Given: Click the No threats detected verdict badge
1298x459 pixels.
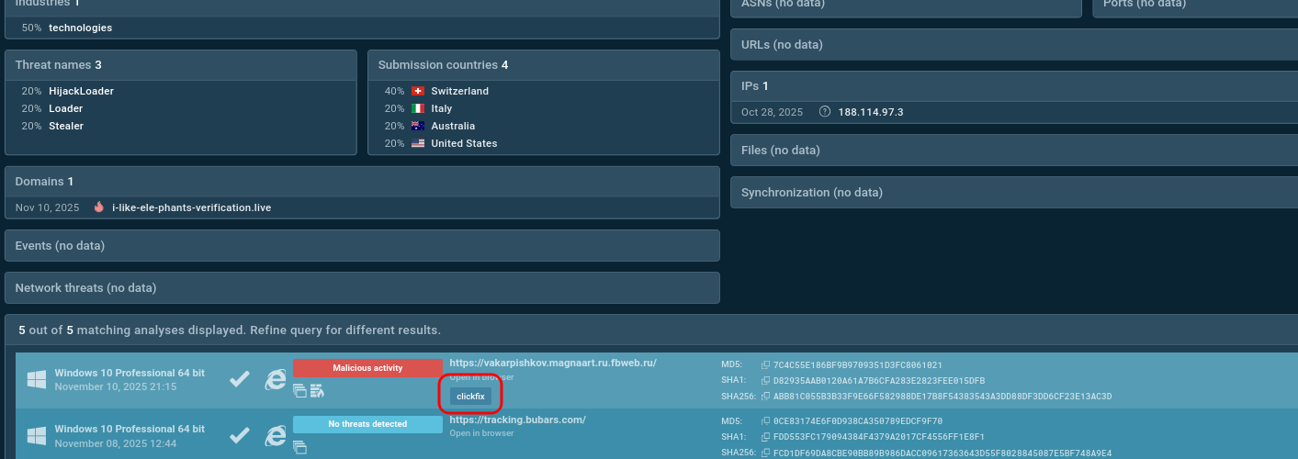Looking at the screenshot, I should click(367, 424).
